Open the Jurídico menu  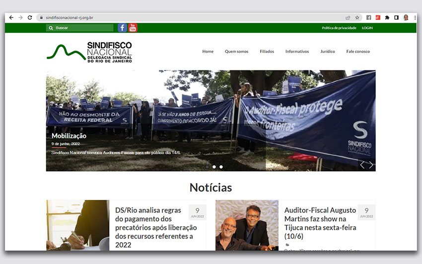tap(328, 52)
